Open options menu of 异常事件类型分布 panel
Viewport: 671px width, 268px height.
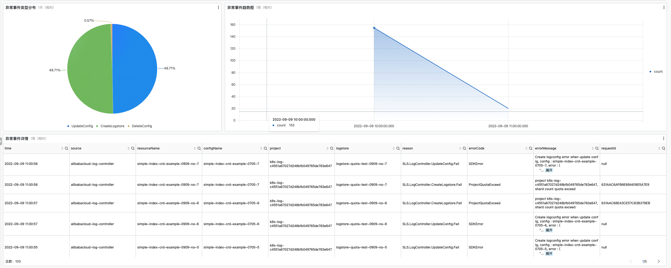click(x=218, y=7)
